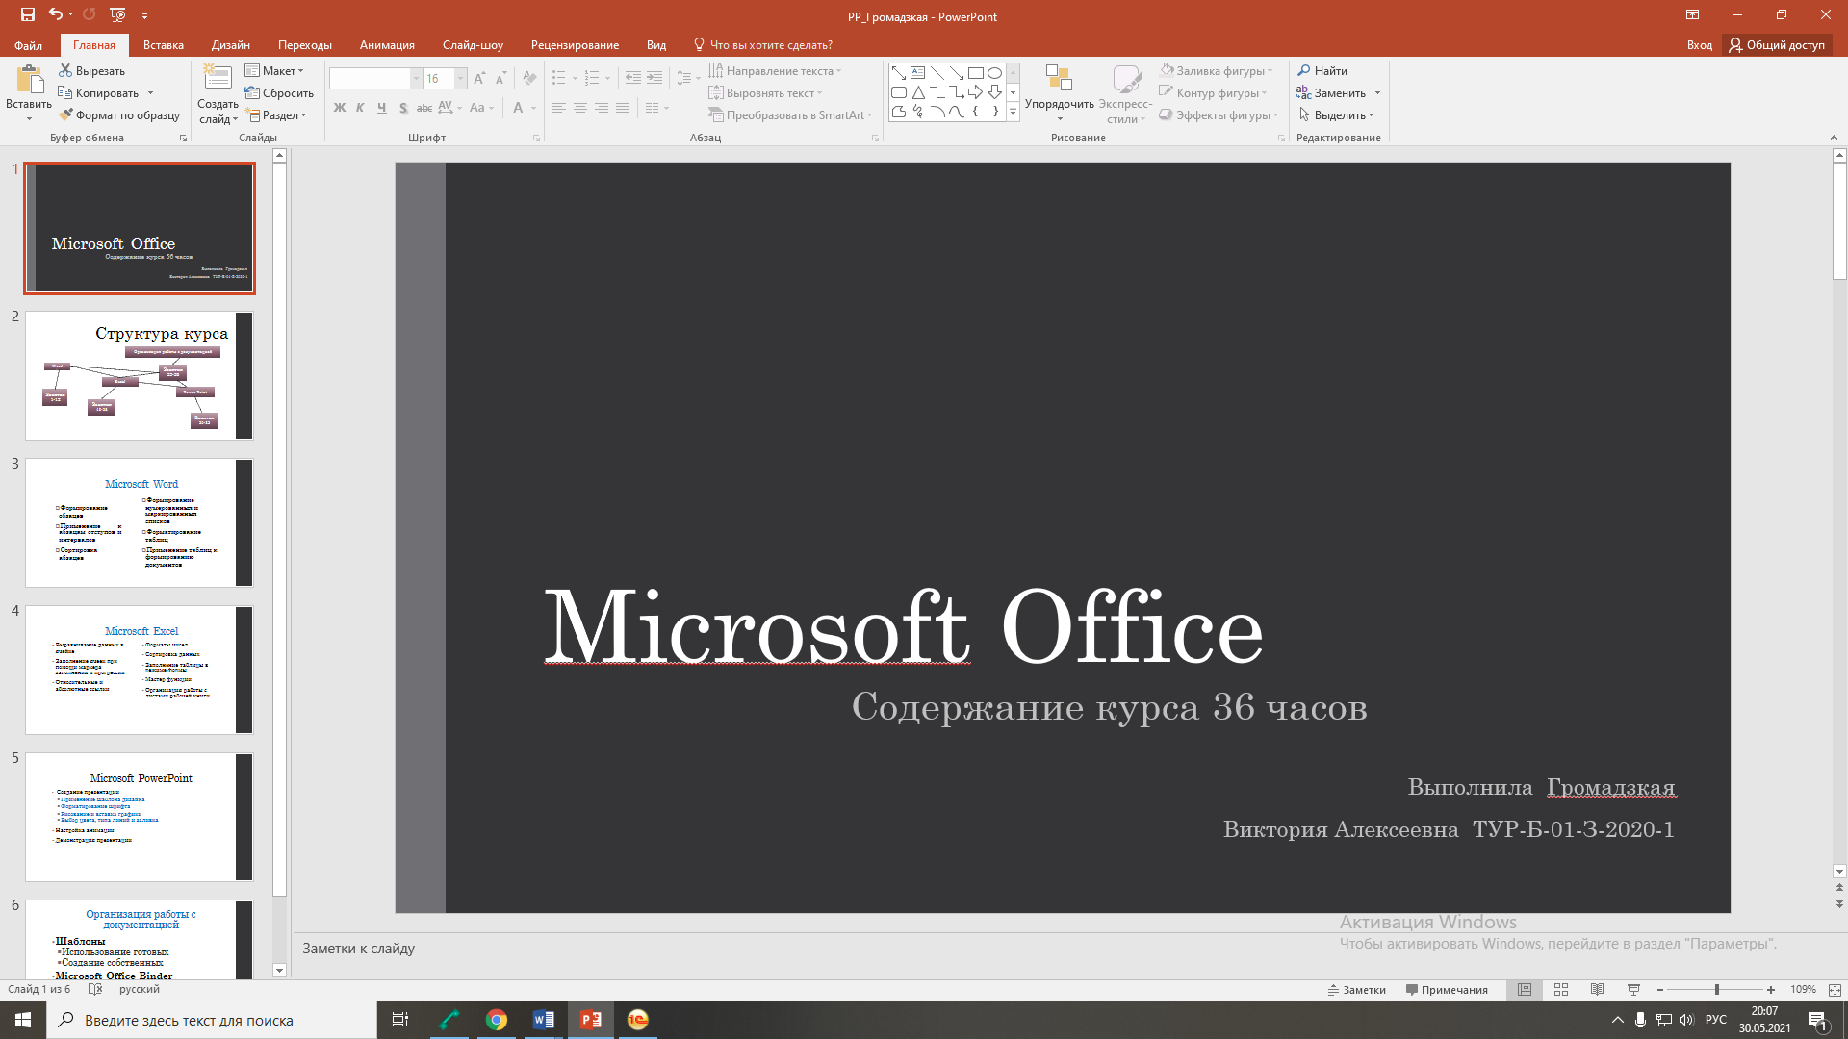Undo the last action in title bar
1848x1039 pixels.
55,14
